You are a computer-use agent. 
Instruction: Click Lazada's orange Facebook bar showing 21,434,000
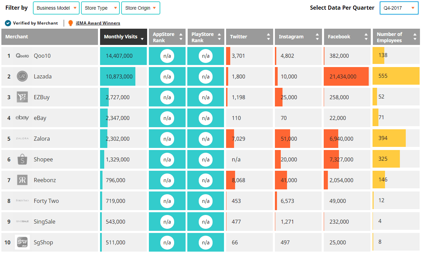click(346, 76)
